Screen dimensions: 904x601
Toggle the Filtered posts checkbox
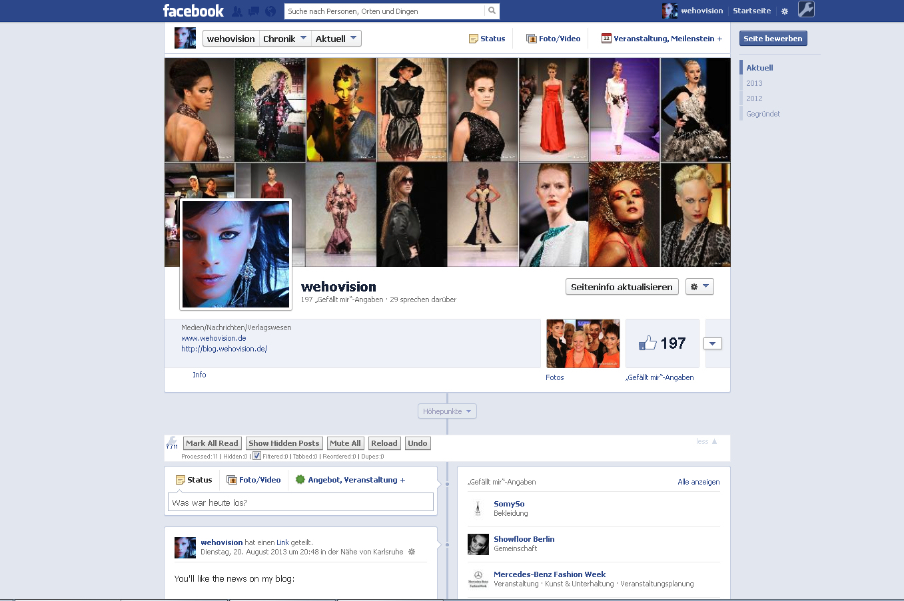tap(256, 456)
